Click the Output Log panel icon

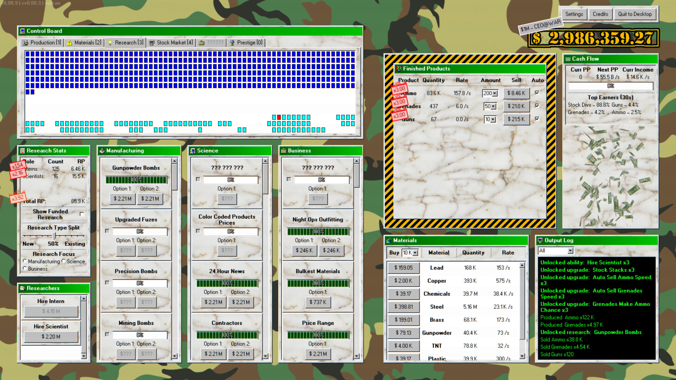[541, 240]
